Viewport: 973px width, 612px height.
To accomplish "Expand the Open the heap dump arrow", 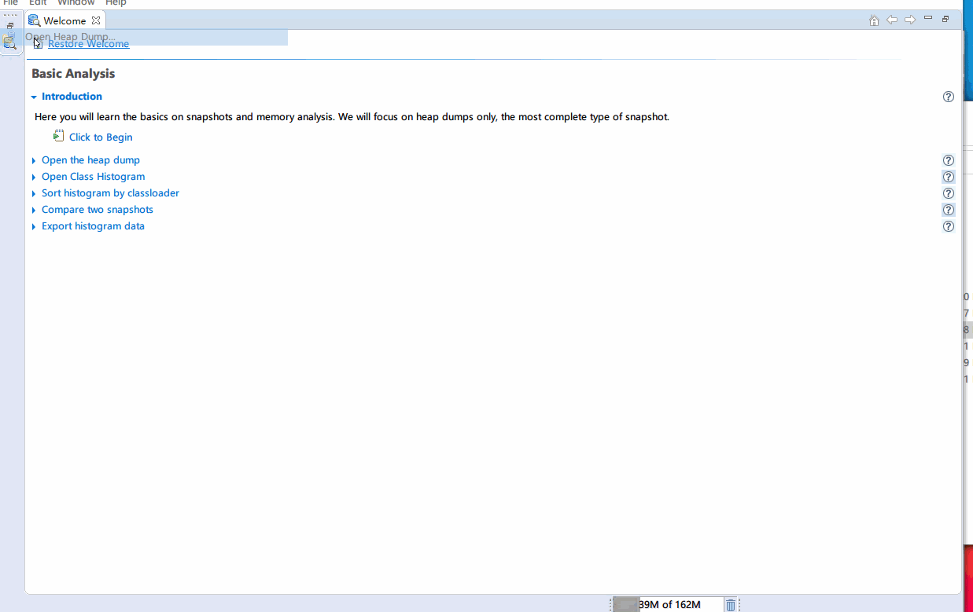I will [34, 161].
